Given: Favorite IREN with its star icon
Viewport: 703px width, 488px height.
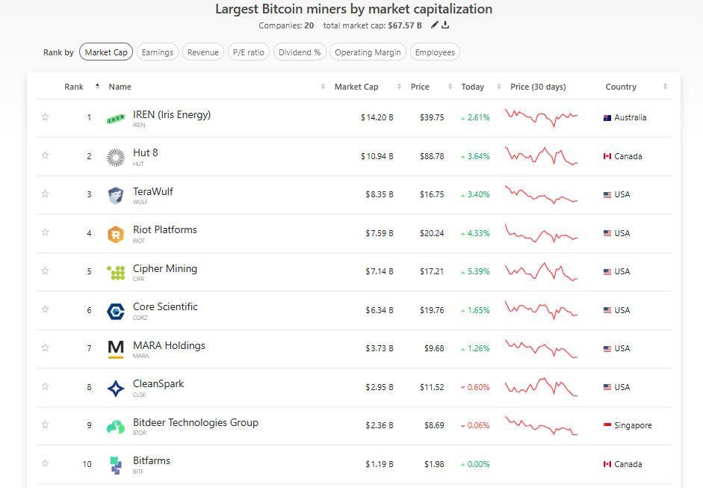Looking at the screenshot, I should click(x=46, y=117).
